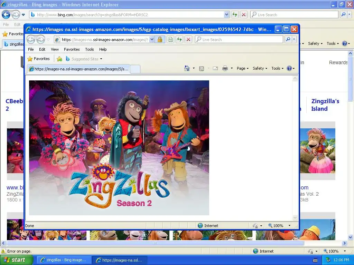Open a new tab in the front window
This screenshot has height=265, width=354.
click(135, 69)
